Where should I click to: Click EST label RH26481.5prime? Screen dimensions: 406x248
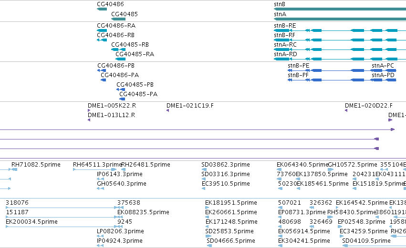tap(146, 165)
